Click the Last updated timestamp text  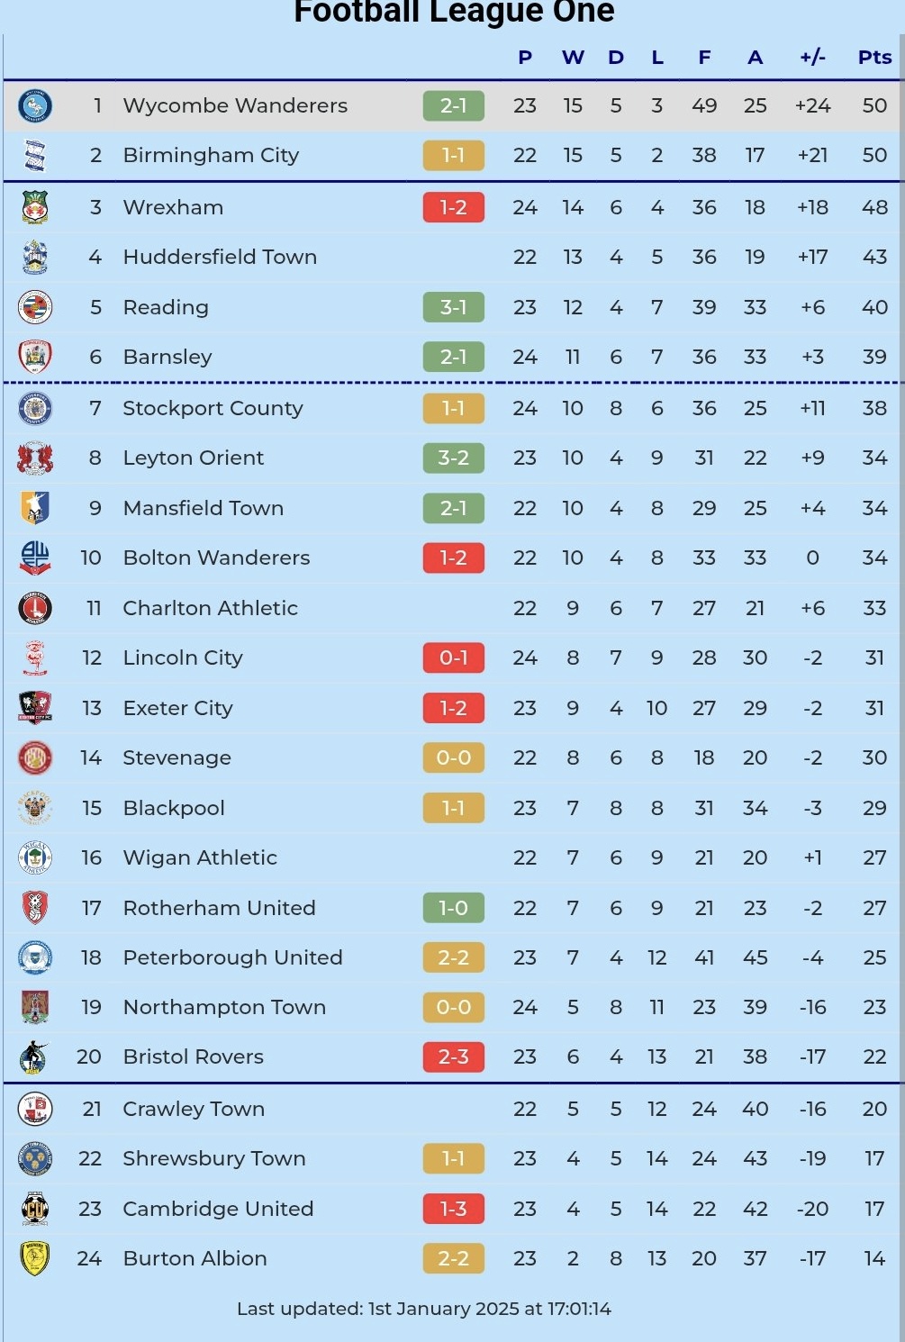pyautogui.click(x=424, y=1309)
